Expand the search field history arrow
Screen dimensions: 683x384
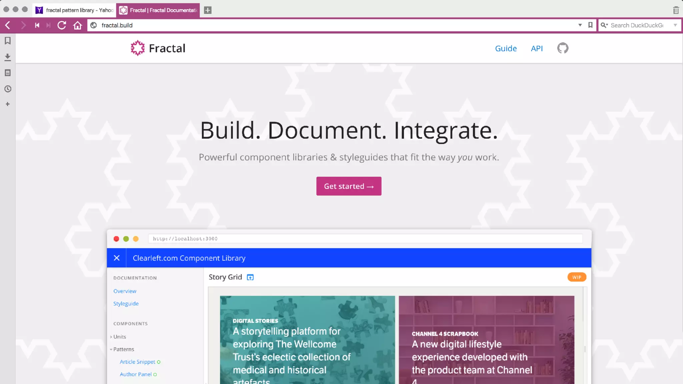coord(675,25)
